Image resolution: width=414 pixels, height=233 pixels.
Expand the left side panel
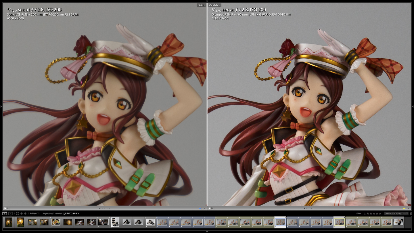coord(1,106)
